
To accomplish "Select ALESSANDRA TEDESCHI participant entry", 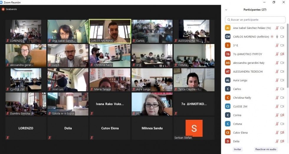I will click(255, 72).
